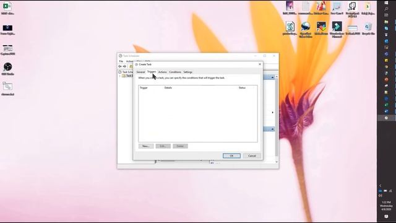The width and height of the screenshot is (396, 223).
Task: Open the File menu in Task Scheduler
Action: click(x=121, y=61)
